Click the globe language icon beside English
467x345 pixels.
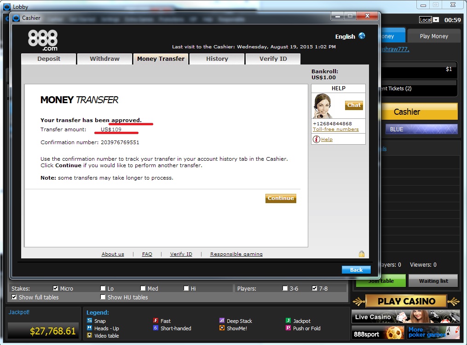pyautogui.click(x=362, y=36)
